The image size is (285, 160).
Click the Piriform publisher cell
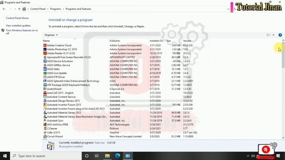point(114,128)
